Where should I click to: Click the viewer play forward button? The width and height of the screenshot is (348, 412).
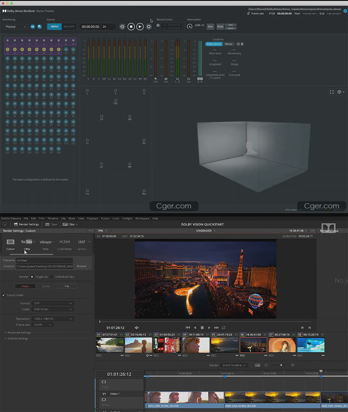(209, 328)
